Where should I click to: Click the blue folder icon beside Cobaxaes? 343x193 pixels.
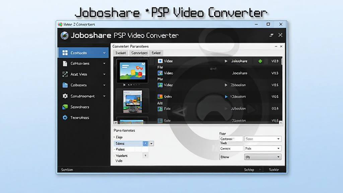click(65, 85)
